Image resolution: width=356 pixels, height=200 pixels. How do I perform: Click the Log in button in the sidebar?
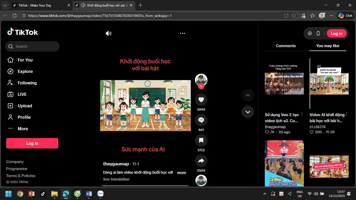32,143
